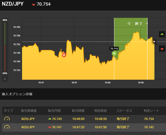This screenshot has height=135, width=166.
Task: Click the 取引原資産 column header
Action: [29, 111]
